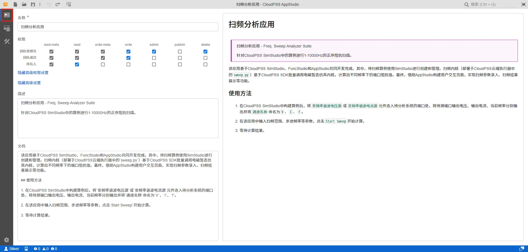Image resolution: width=528 pixels, height=252 pixels.
Task: Click the window layout icon in status bar
Action: click(521, 249)
